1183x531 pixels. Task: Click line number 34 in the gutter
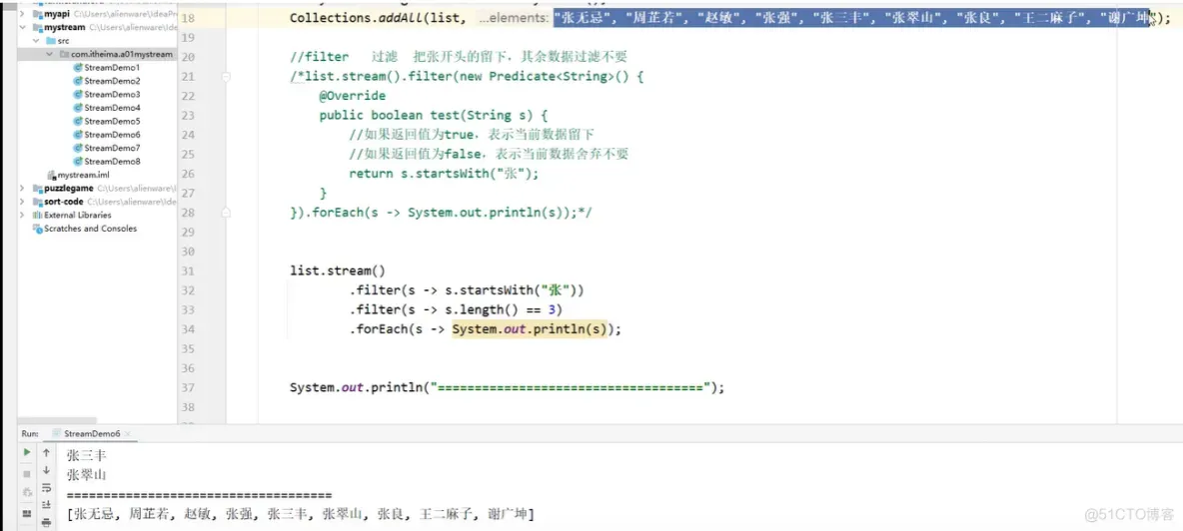pyautogui.click(x=189, y=329)
